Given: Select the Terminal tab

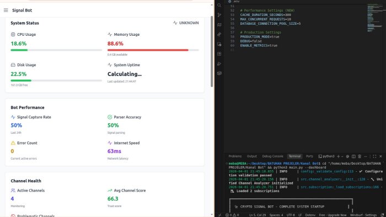Looking at the screenshot, I should click(294, 156).
